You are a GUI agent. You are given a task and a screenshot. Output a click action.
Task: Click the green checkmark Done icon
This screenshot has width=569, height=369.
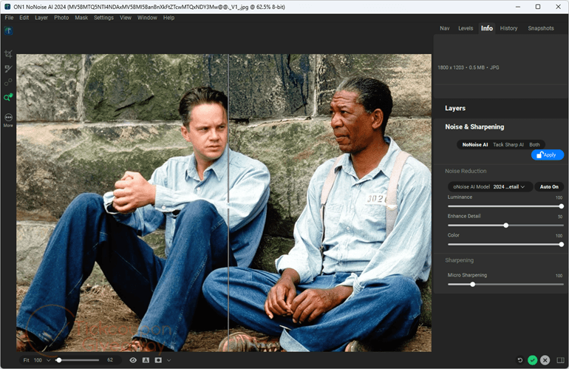click(532, 360)
